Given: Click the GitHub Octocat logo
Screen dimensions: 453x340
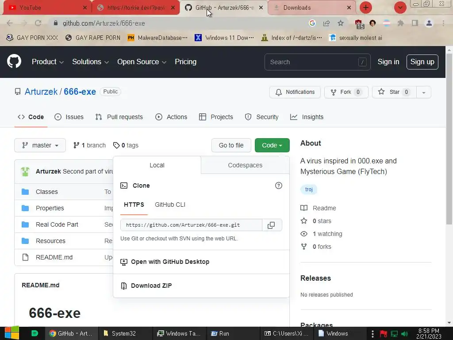Looking at the screenshot, I should point(14,62).
